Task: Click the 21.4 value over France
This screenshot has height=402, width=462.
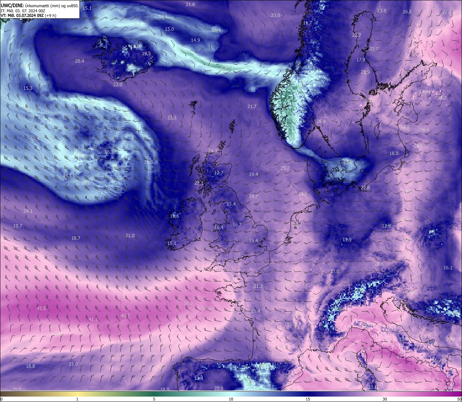Action: tap(256, 311)
